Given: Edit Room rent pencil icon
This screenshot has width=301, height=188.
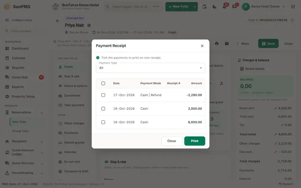Looking at the screenshot, I should click(275, 108).
